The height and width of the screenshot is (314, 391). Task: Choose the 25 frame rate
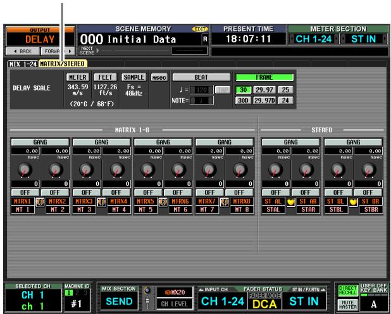pos(285,90)
